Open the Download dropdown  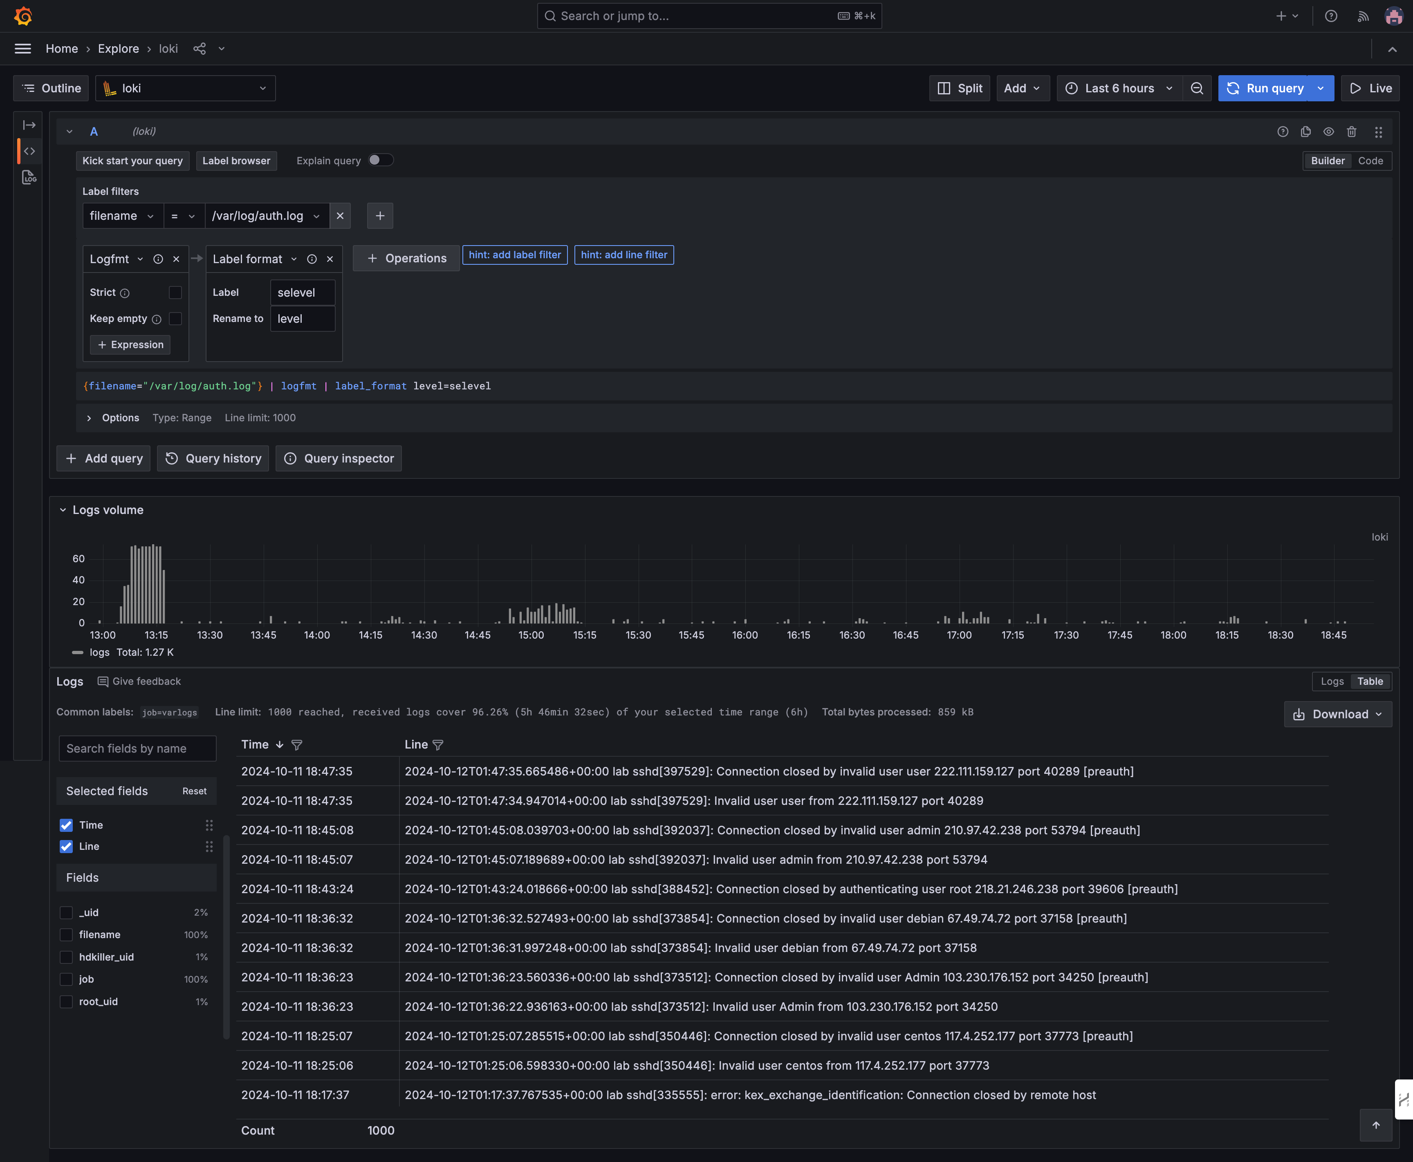click(x=1337, y=714)
